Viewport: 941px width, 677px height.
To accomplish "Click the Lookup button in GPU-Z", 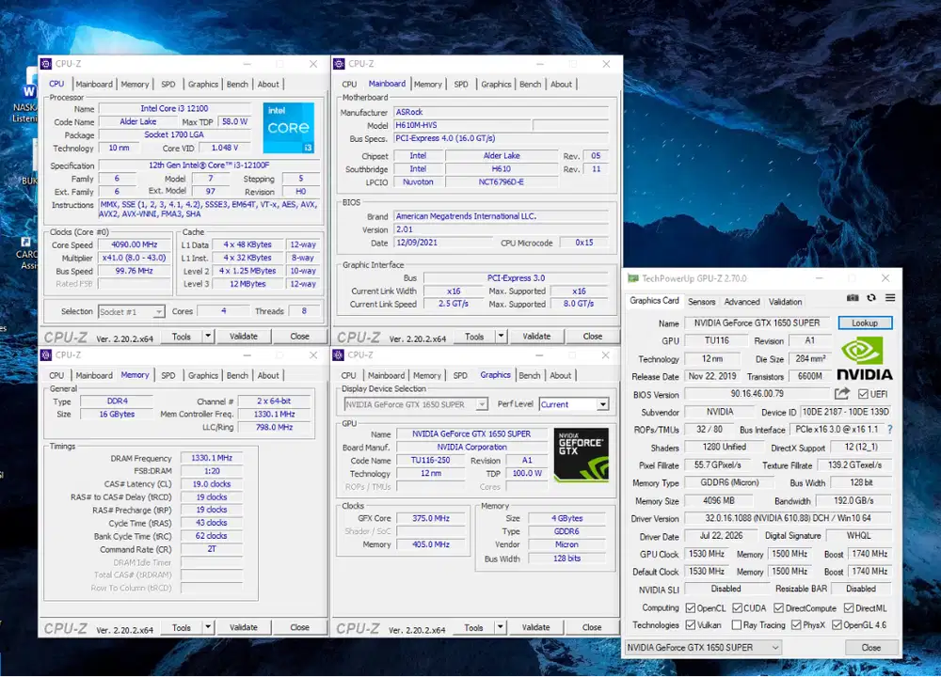I will click(865, 323).
